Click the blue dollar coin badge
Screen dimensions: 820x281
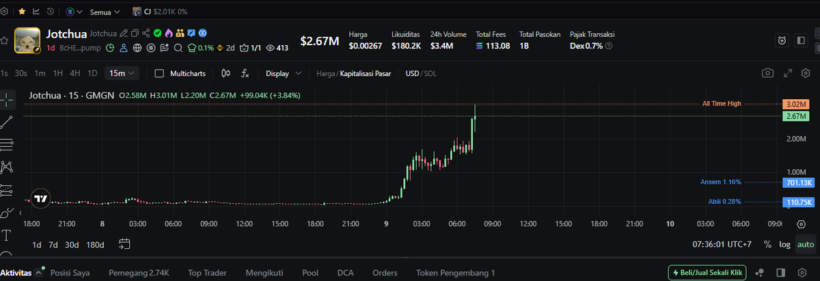(x=202, y=33)
